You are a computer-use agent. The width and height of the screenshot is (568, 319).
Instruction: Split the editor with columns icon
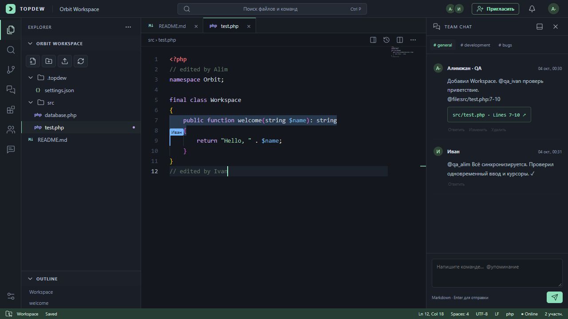[400, 40]
